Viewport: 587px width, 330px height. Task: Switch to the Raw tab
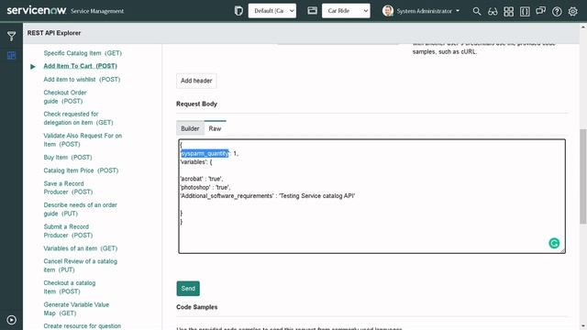[215, 128]
